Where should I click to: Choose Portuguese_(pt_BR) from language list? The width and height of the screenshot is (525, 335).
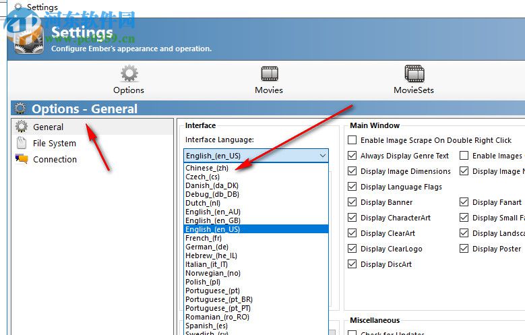[x=256, y=299]
